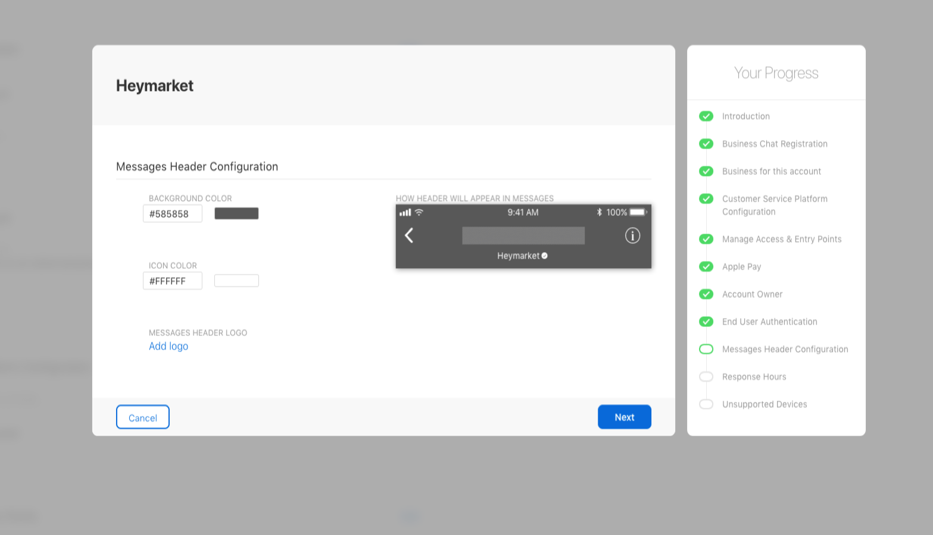Click the MESSAGES HEADER LOGO label

(198, 332)
